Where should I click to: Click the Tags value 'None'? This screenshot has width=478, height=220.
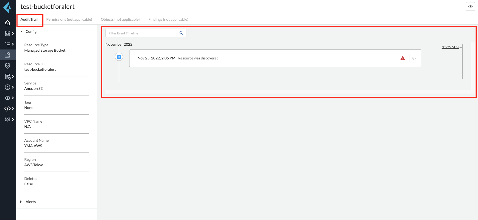(29, 108)
